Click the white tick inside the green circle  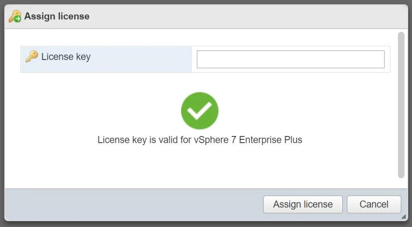199,110
